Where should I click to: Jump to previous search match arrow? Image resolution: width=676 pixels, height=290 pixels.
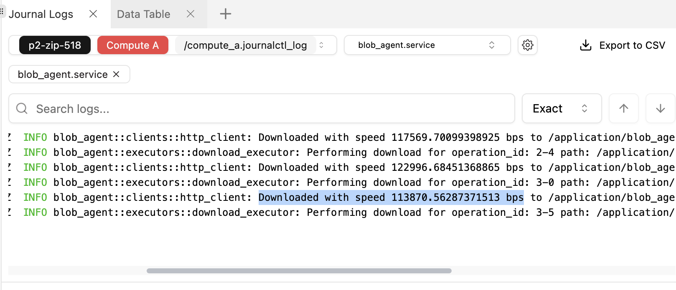(x=624, y=108)
